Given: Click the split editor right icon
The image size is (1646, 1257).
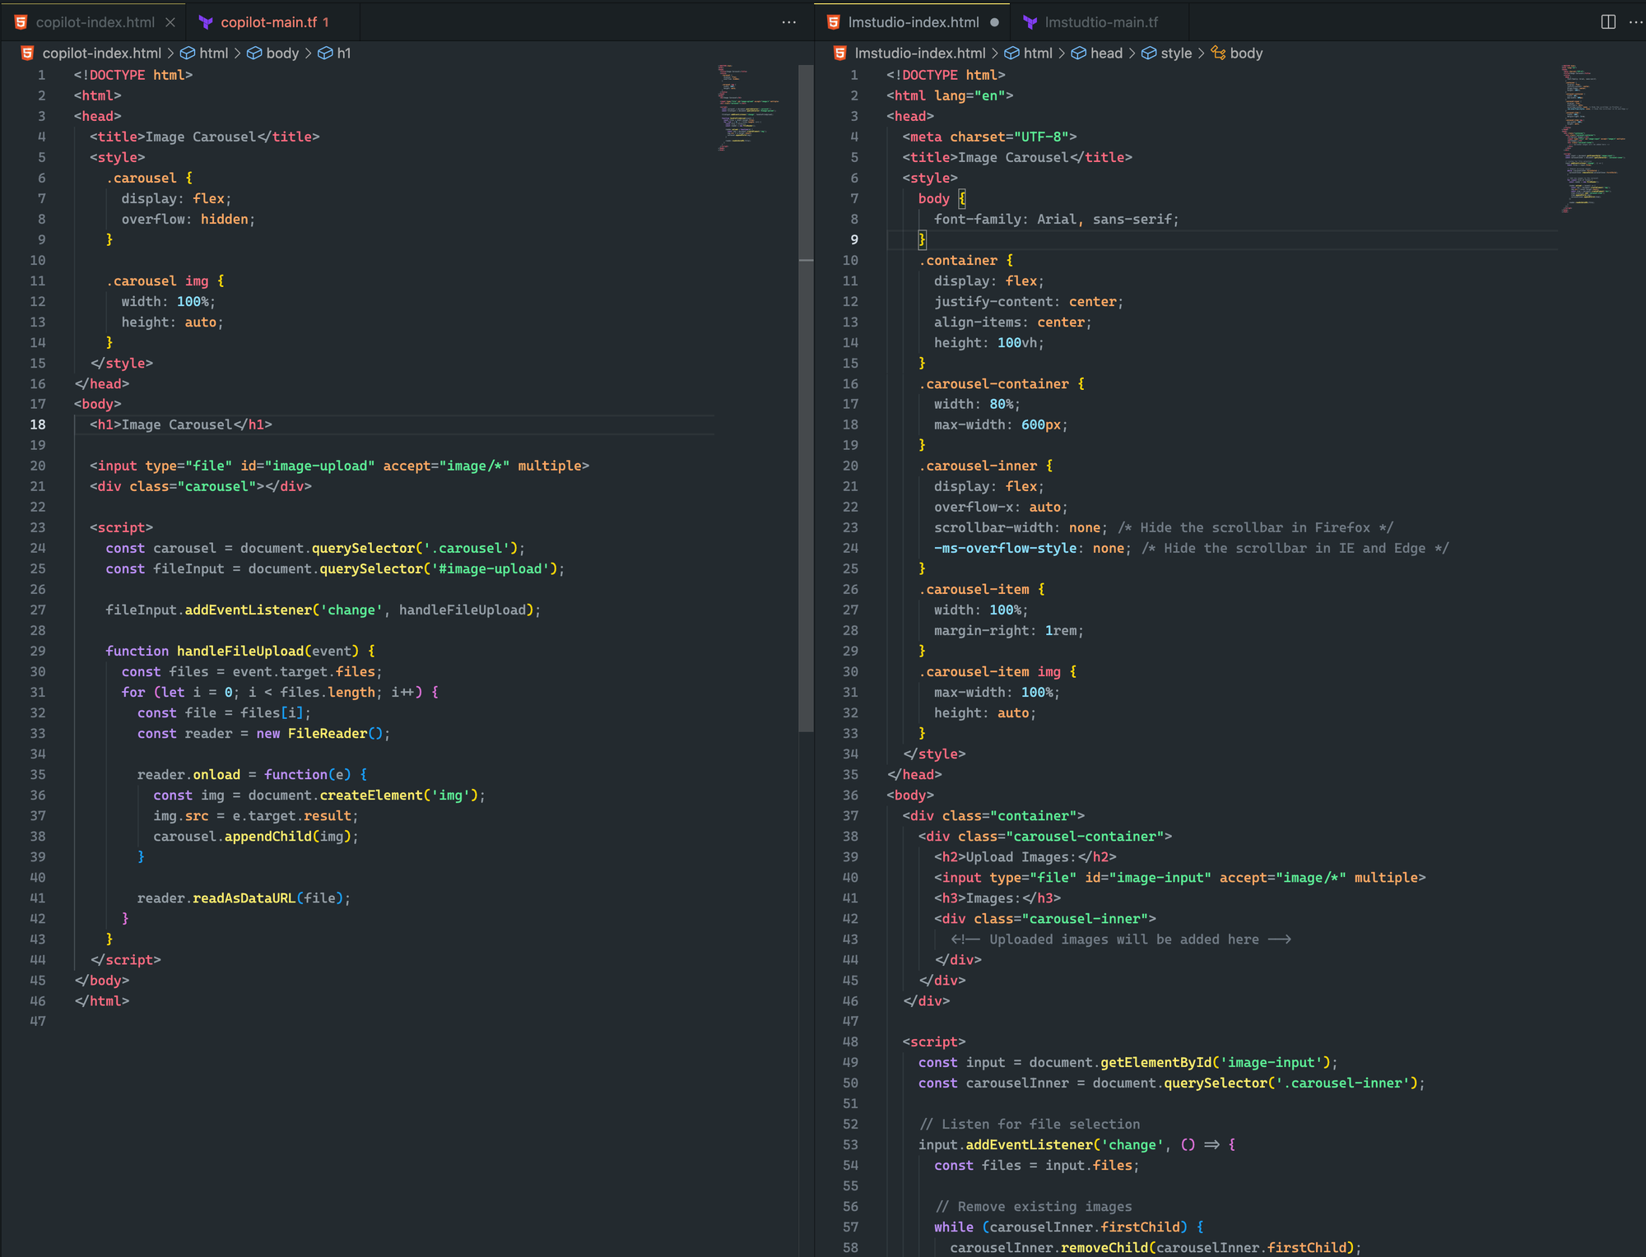Looking at the screenshot, I should coord(1607,22).
